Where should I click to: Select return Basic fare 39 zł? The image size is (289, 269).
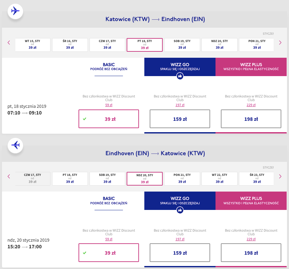point(109,253)
